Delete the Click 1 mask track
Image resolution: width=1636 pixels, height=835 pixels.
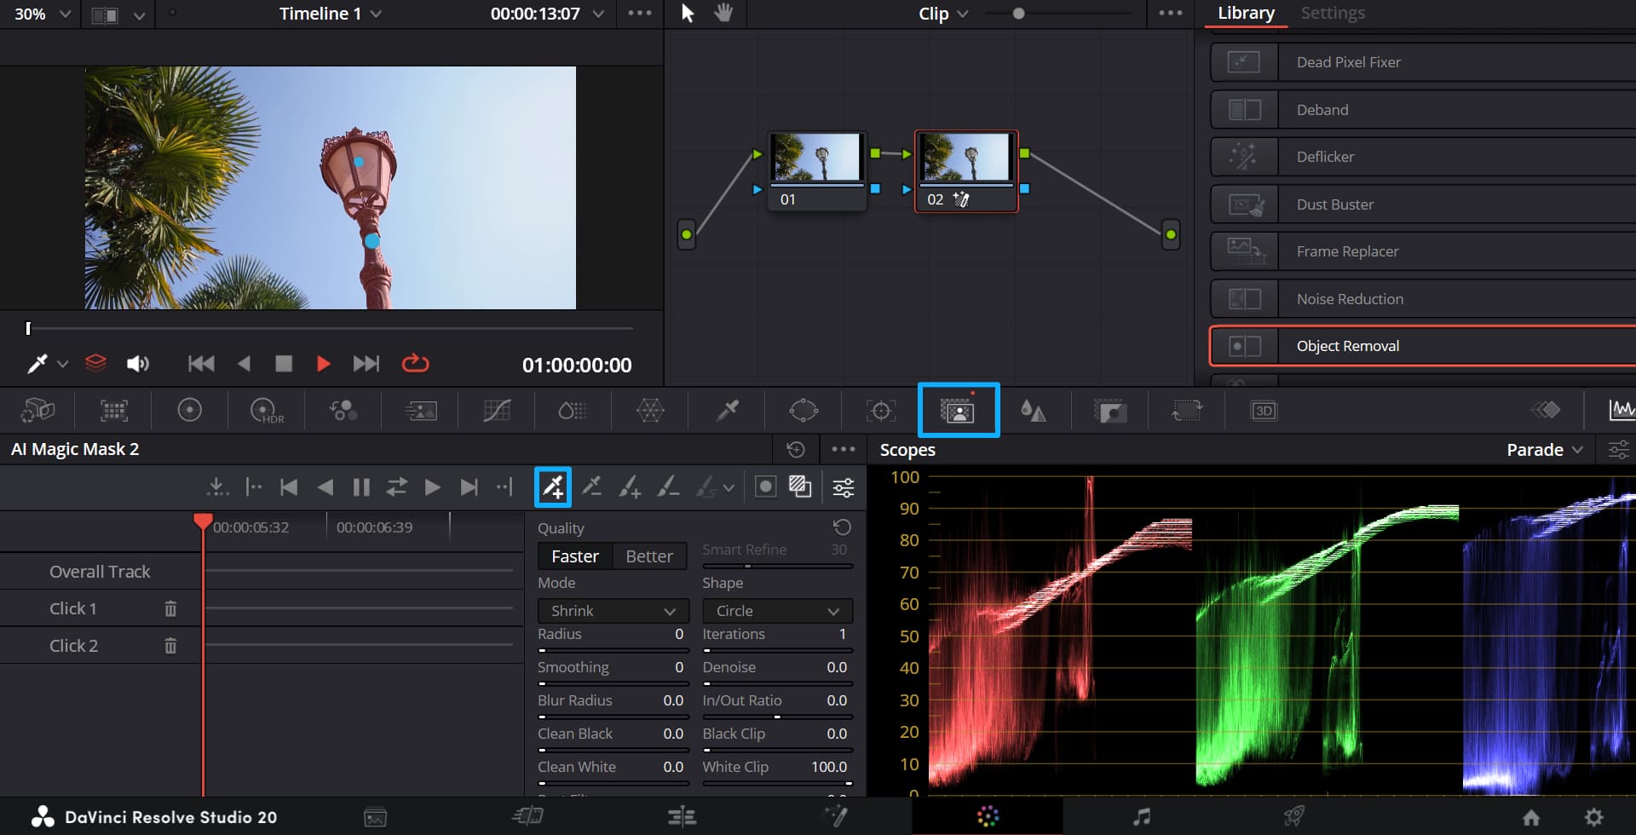tap(170, 608)
